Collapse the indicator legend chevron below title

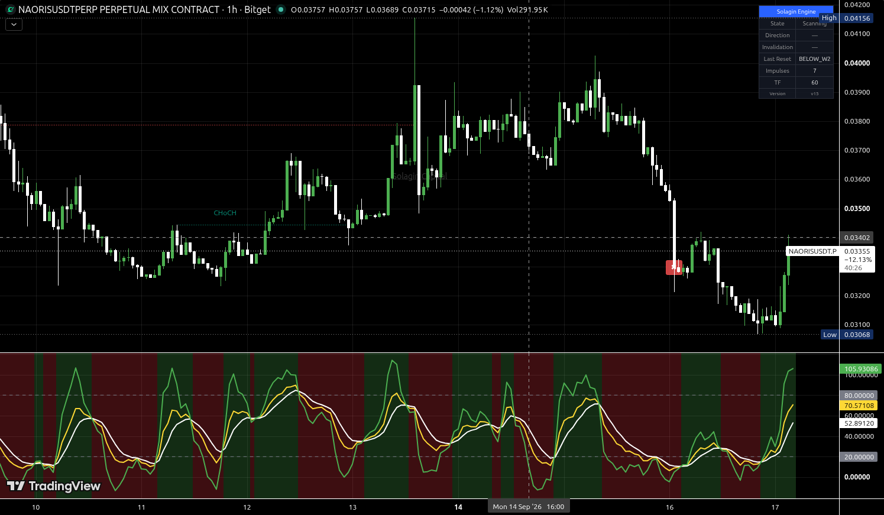14,25
